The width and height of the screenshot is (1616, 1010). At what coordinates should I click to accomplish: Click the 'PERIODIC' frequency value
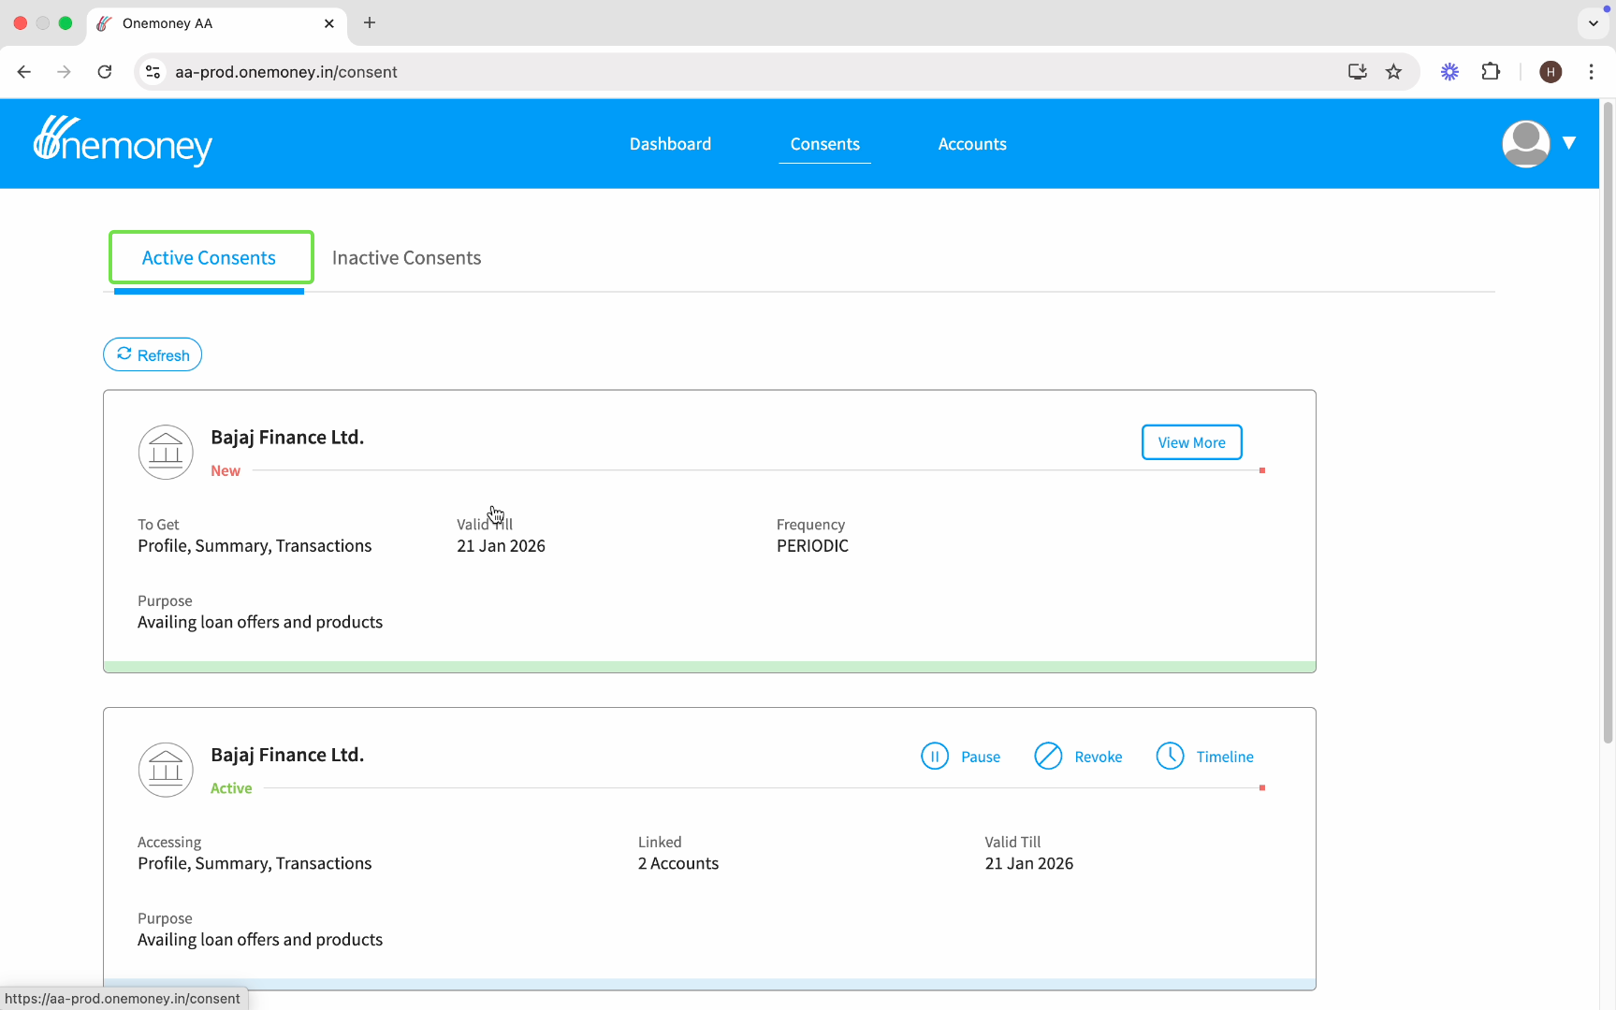[x=812, y=546]
